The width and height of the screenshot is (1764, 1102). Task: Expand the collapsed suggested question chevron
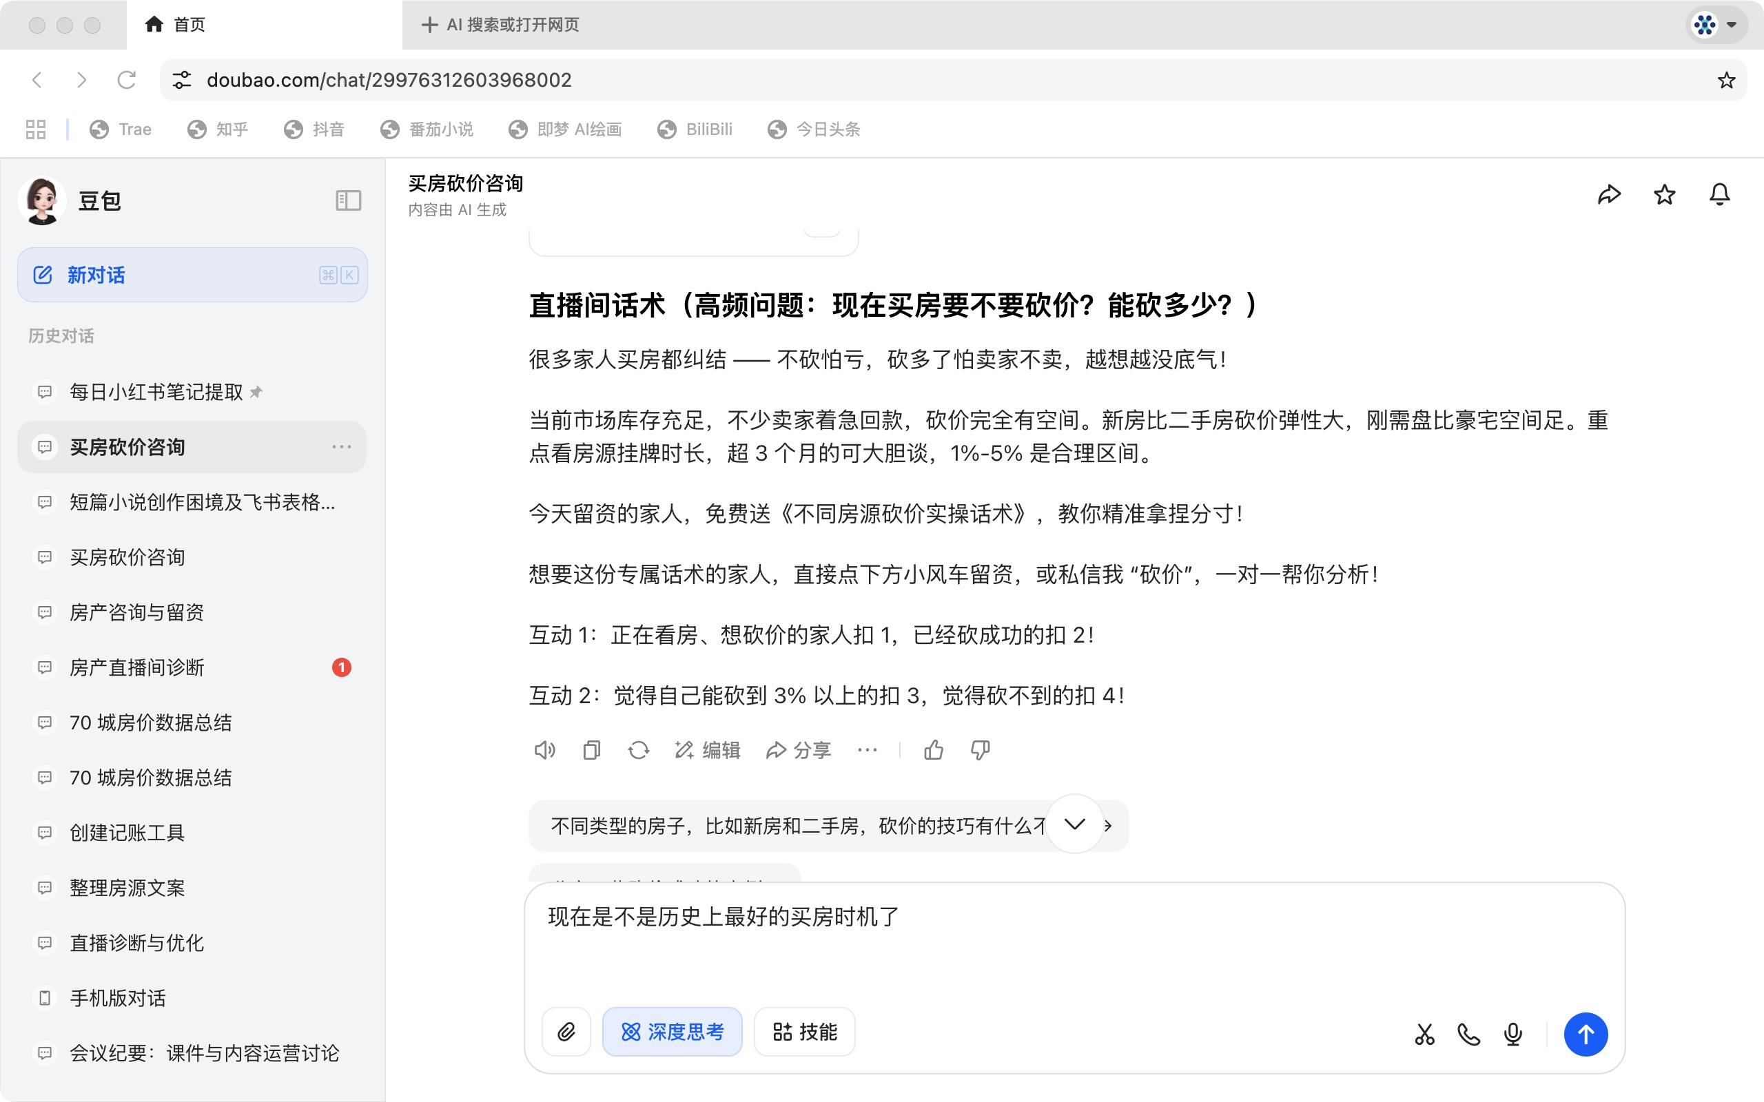pyautogui.click(x=1074, y=824)
